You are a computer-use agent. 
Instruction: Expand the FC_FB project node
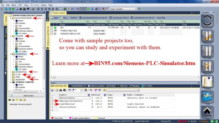tap(11, 74)
